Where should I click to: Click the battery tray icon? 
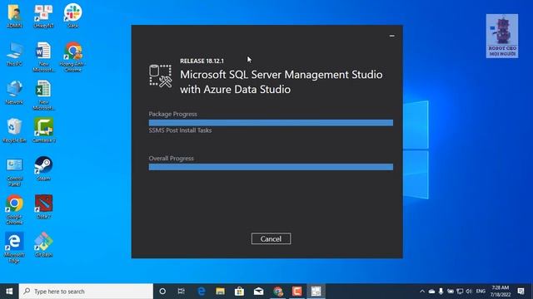point(451,292)
